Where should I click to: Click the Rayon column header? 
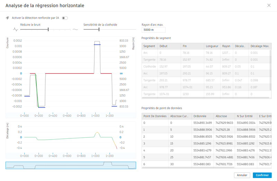tap(226, 46)
